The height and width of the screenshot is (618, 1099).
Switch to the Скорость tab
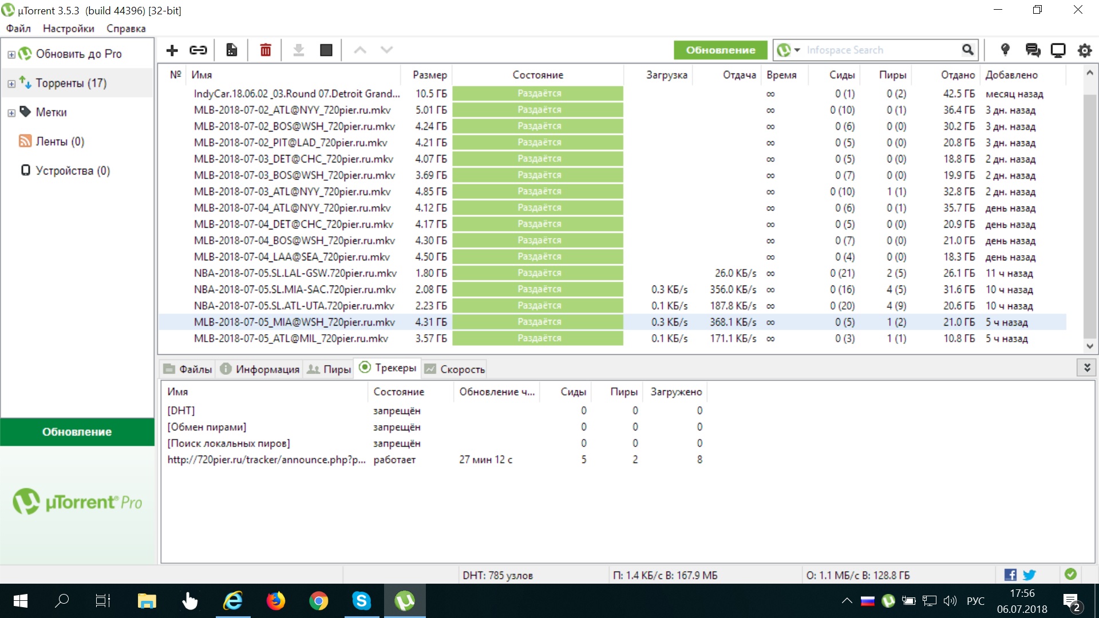pyautogui.click(x=455, y=369)
